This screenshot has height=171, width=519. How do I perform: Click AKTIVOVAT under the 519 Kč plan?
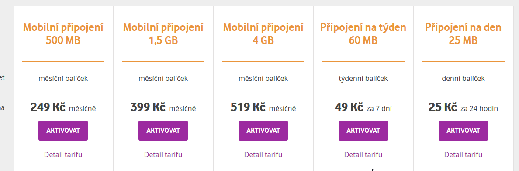(263, 131)
